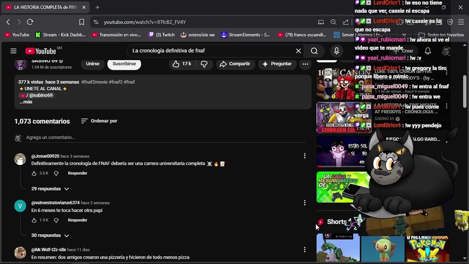The image size is (469, 264).
Task: Select SABINO 69 channel avatar
Action: coord(21,63)
